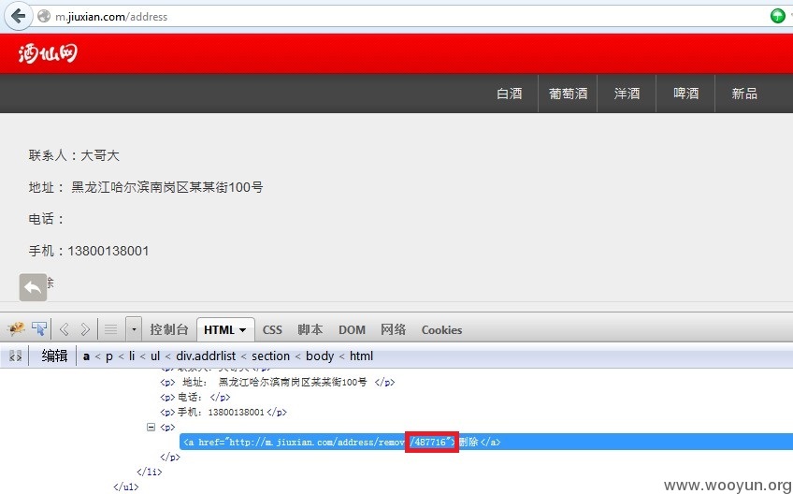Image resolution: width=793 pixels, height=494 pixels.
Task: Switch to the CSS panel
Action: pyautogui.click(x=272, y=330)
